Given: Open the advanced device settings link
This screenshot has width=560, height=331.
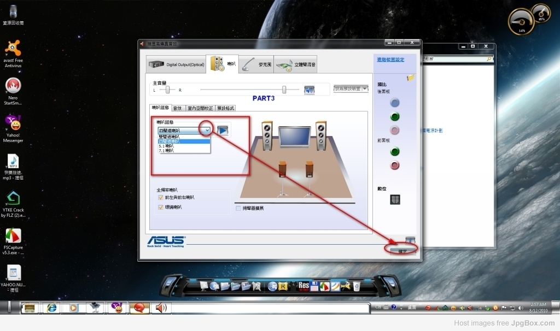Looking at the screenshot, I should (390, 60).
